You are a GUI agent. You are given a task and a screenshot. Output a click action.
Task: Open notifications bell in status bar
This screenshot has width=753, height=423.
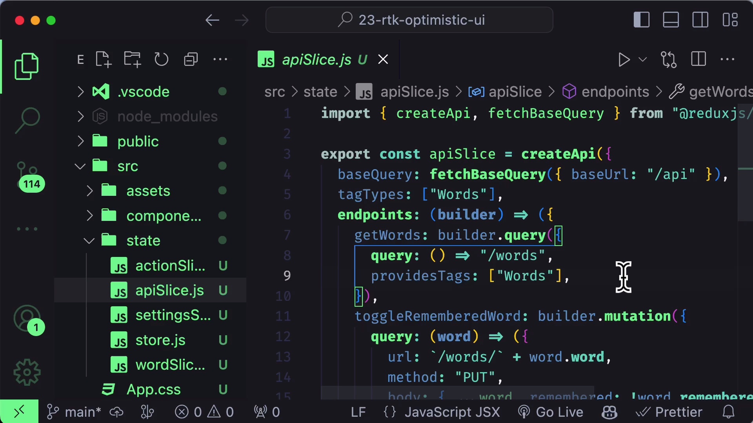coord(729,412)
